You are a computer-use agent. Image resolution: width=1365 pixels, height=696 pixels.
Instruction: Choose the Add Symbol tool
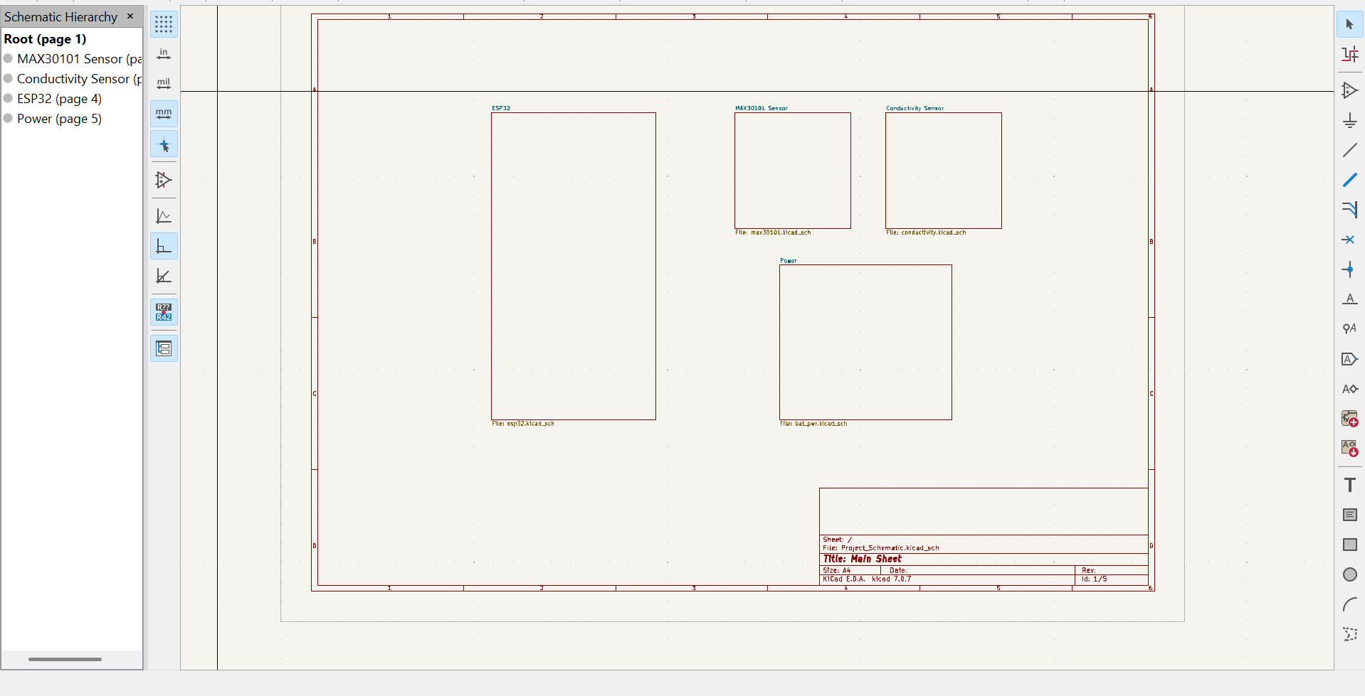coord(1349,90)
